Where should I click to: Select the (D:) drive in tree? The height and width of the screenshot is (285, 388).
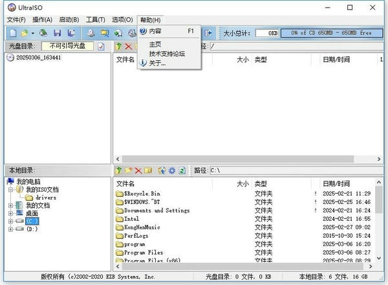[x=32, y=229]
